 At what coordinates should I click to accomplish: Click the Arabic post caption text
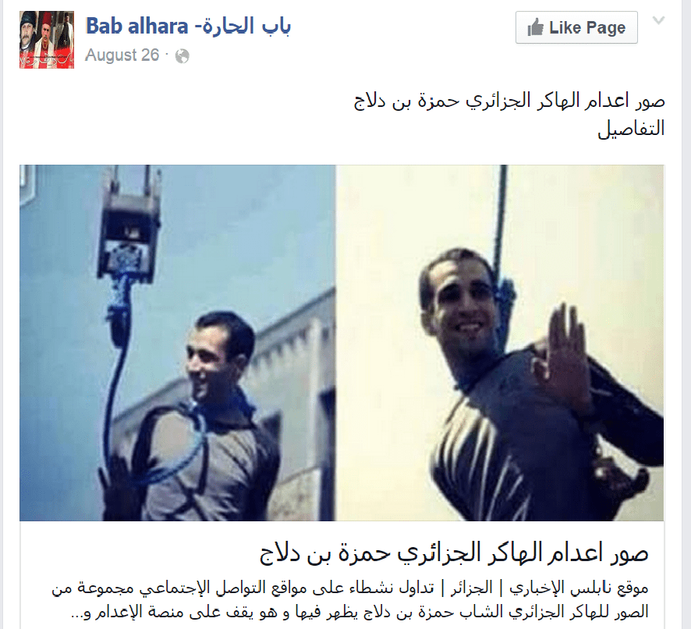pyautogui.click(x=509, y=101)
